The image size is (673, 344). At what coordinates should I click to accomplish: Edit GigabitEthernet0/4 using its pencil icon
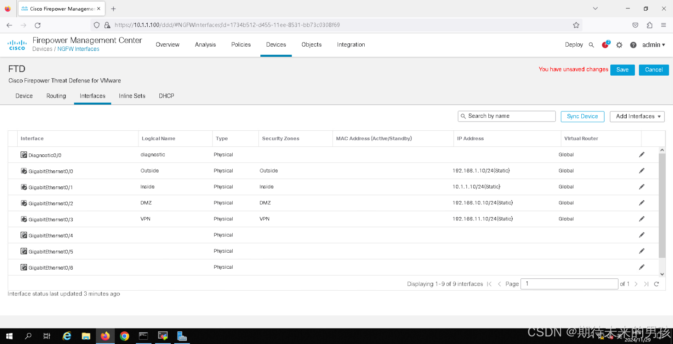point(641,235)
